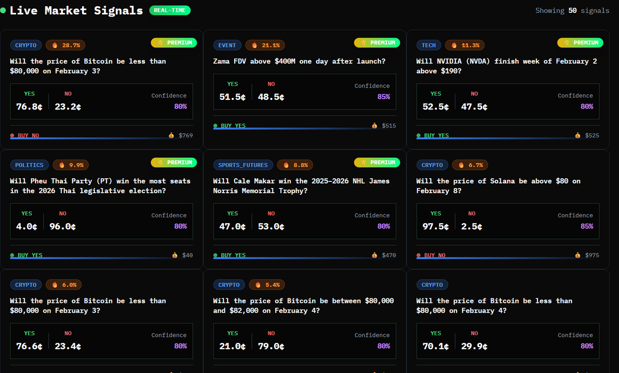Select the SPORTS_FUTURES category chip
This screenshot has height=373, width=619.
tap(243, 165)
